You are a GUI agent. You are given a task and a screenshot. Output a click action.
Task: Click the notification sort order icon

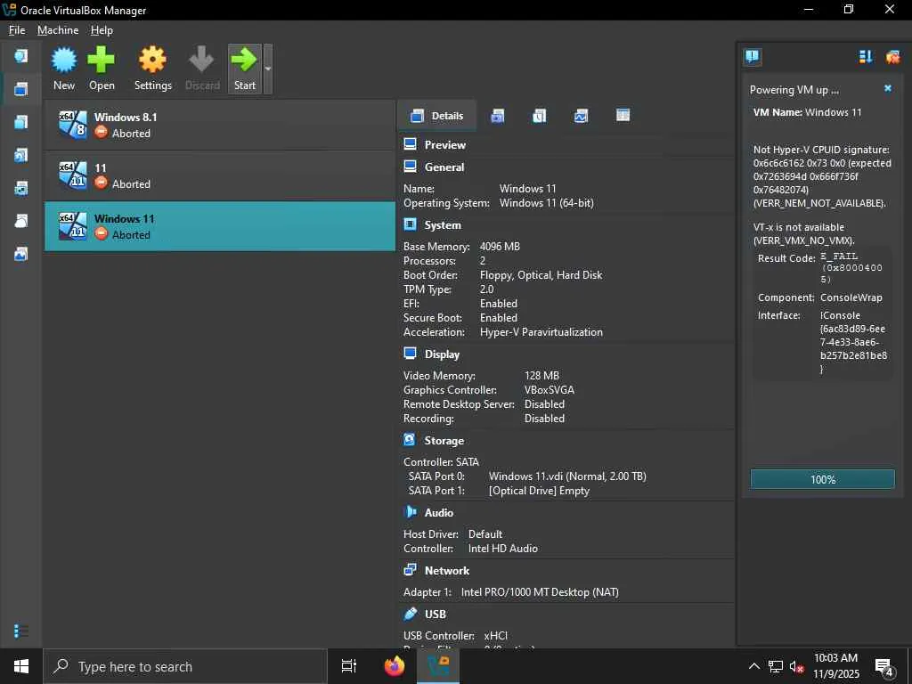coord(866,56)
